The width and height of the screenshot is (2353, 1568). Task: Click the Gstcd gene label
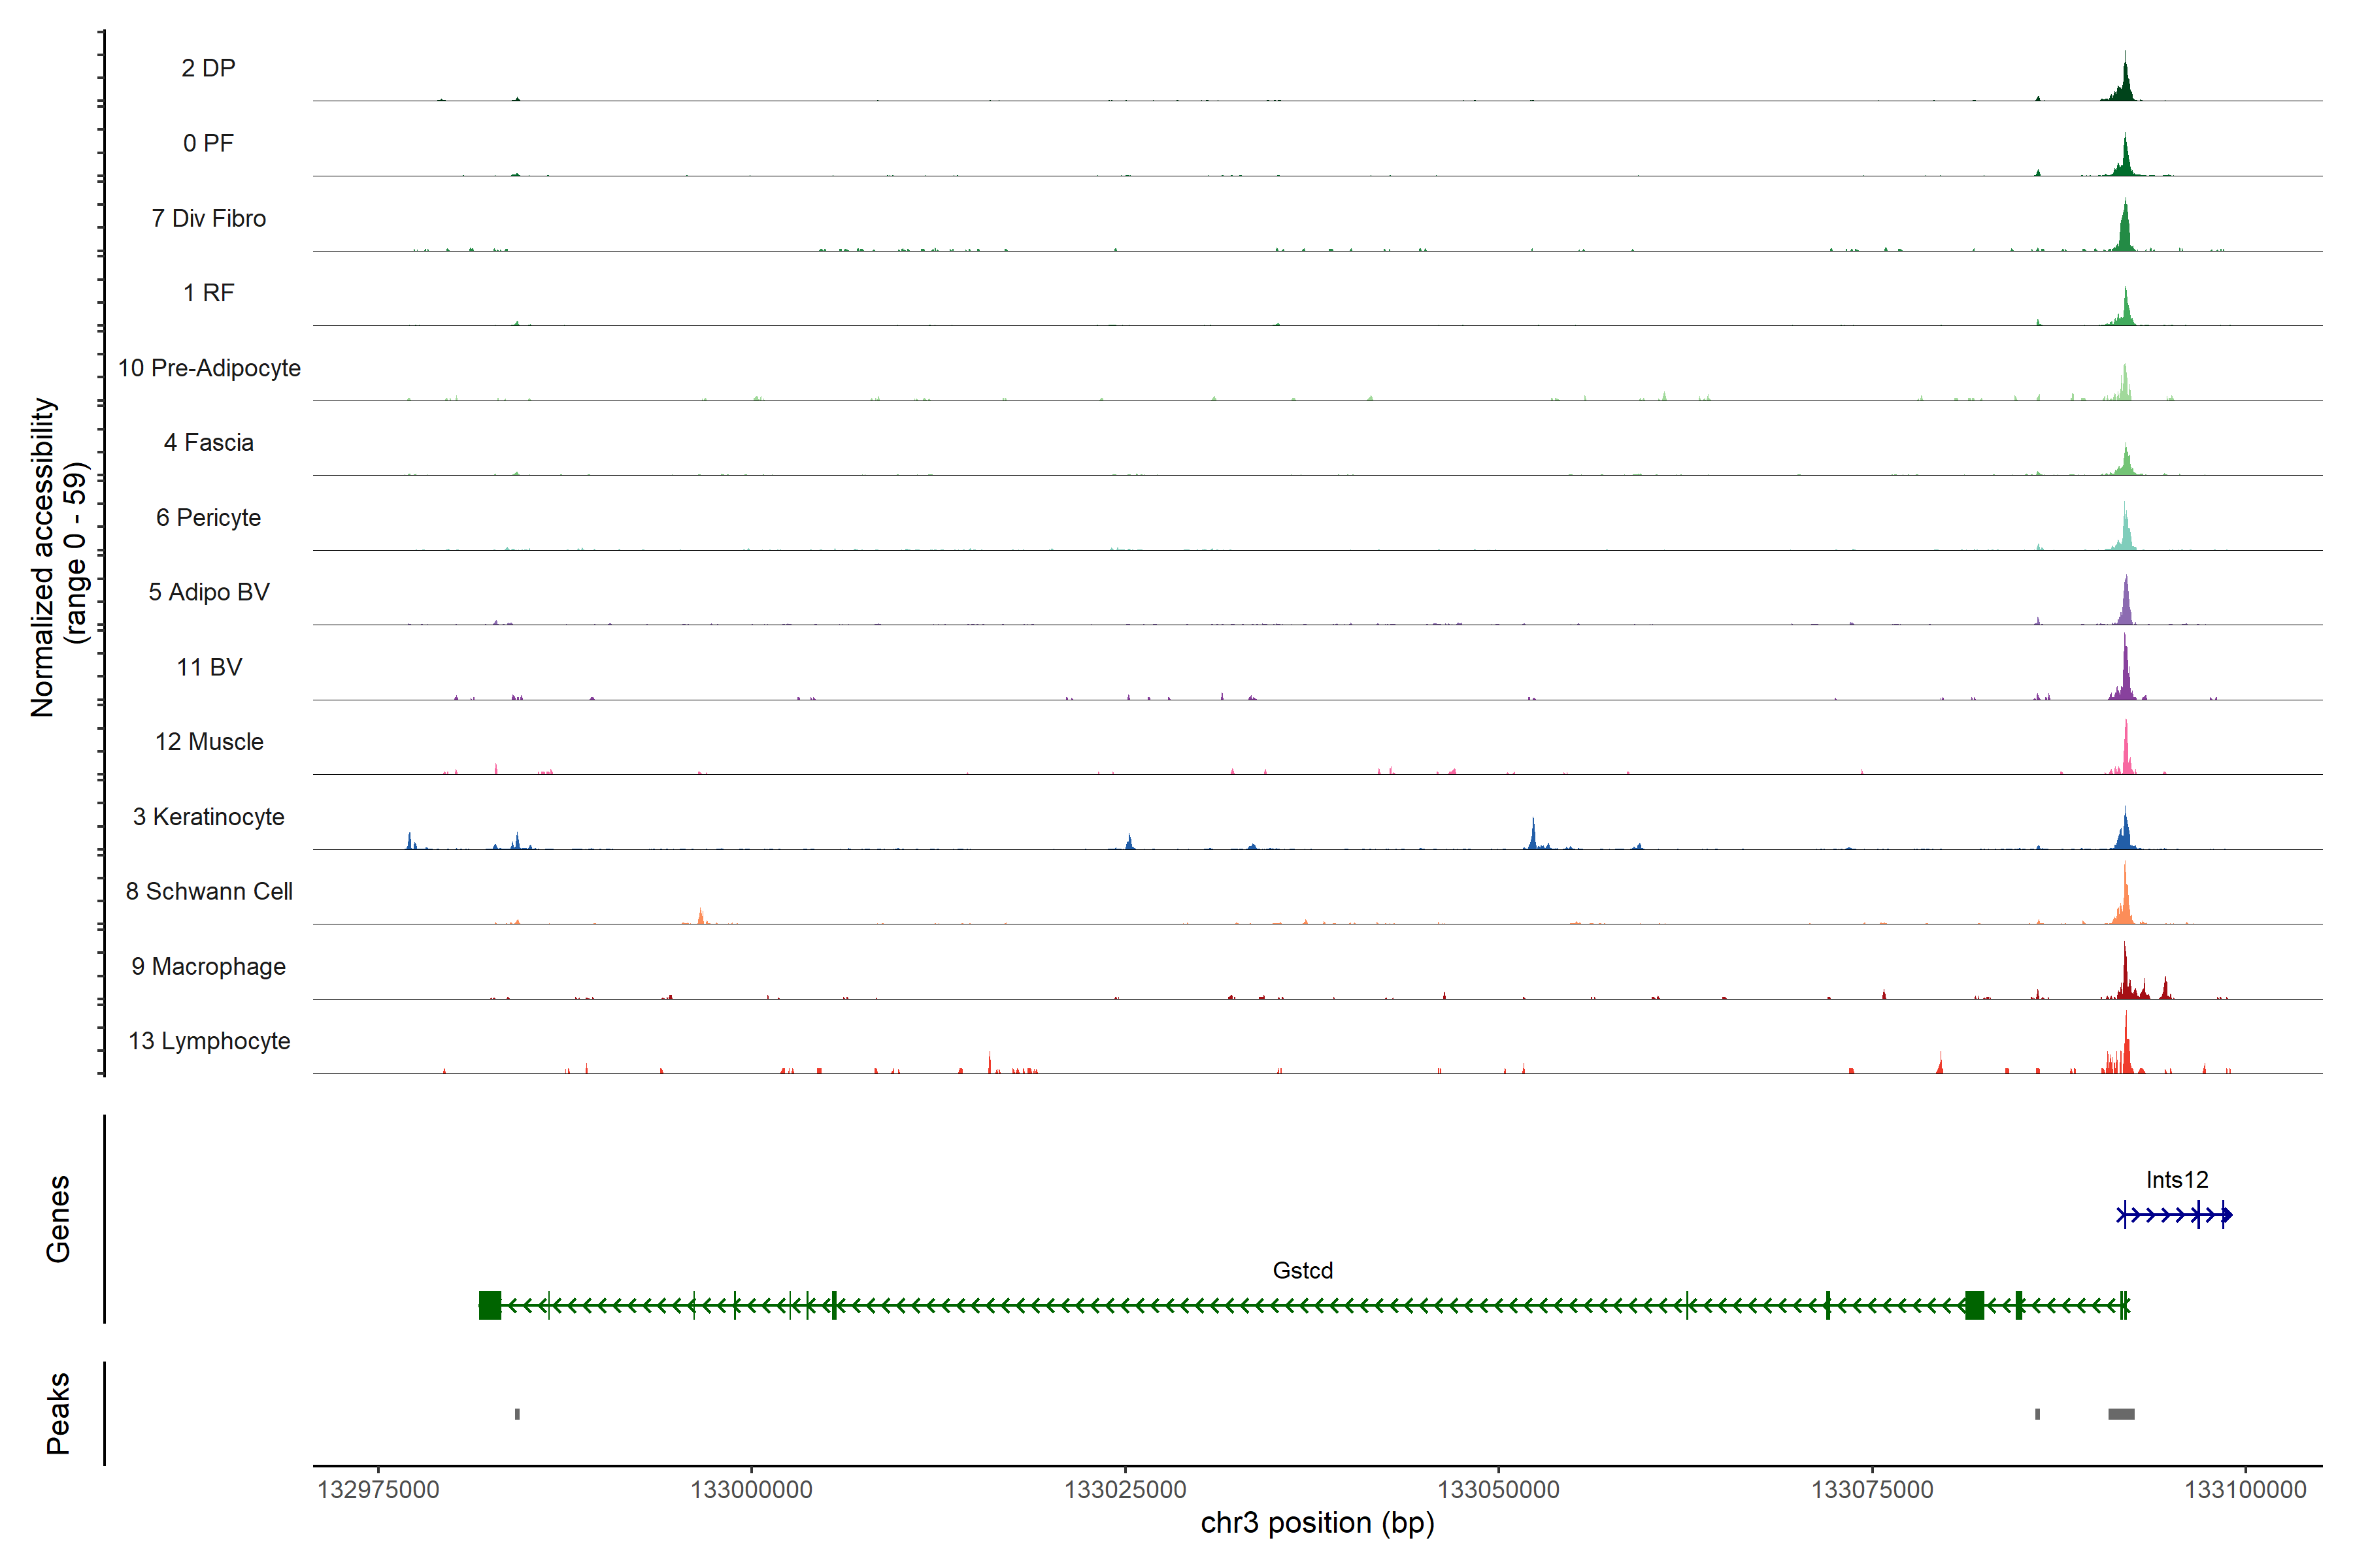coord(1303,1270)
